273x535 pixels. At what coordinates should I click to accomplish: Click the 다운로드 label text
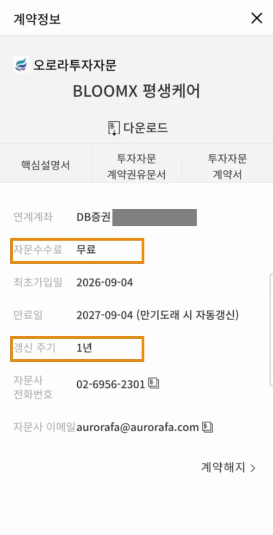(x=146, y=128)
